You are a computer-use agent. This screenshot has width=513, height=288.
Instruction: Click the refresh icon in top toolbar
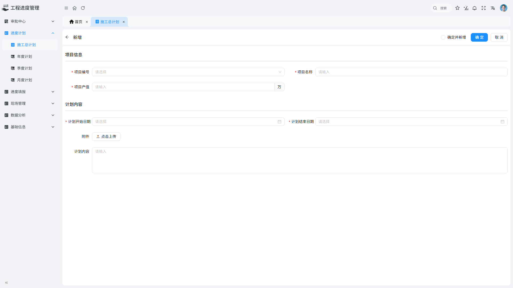83,8
